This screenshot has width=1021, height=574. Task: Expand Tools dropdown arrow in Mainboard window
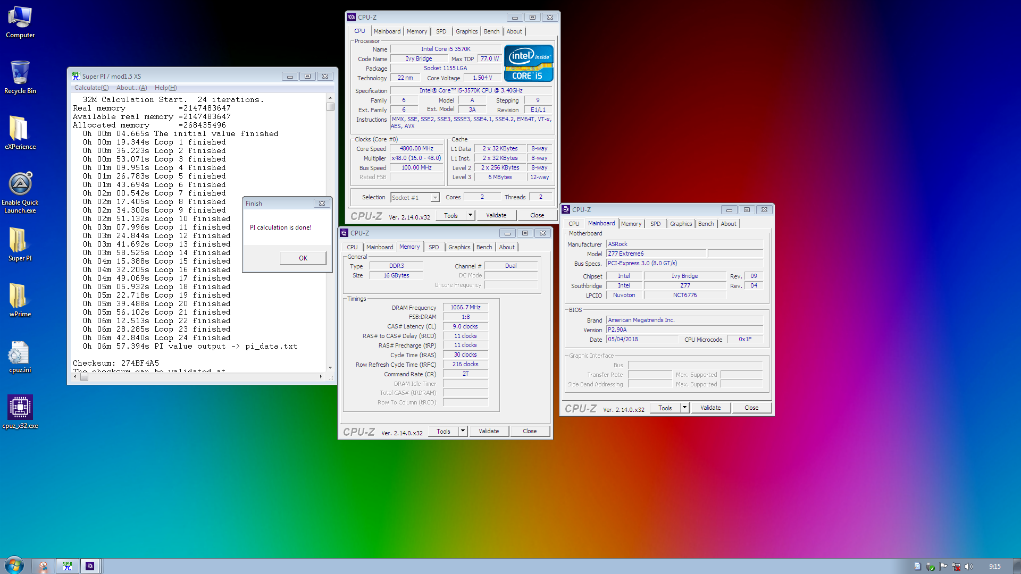click(x=684, y=408)
